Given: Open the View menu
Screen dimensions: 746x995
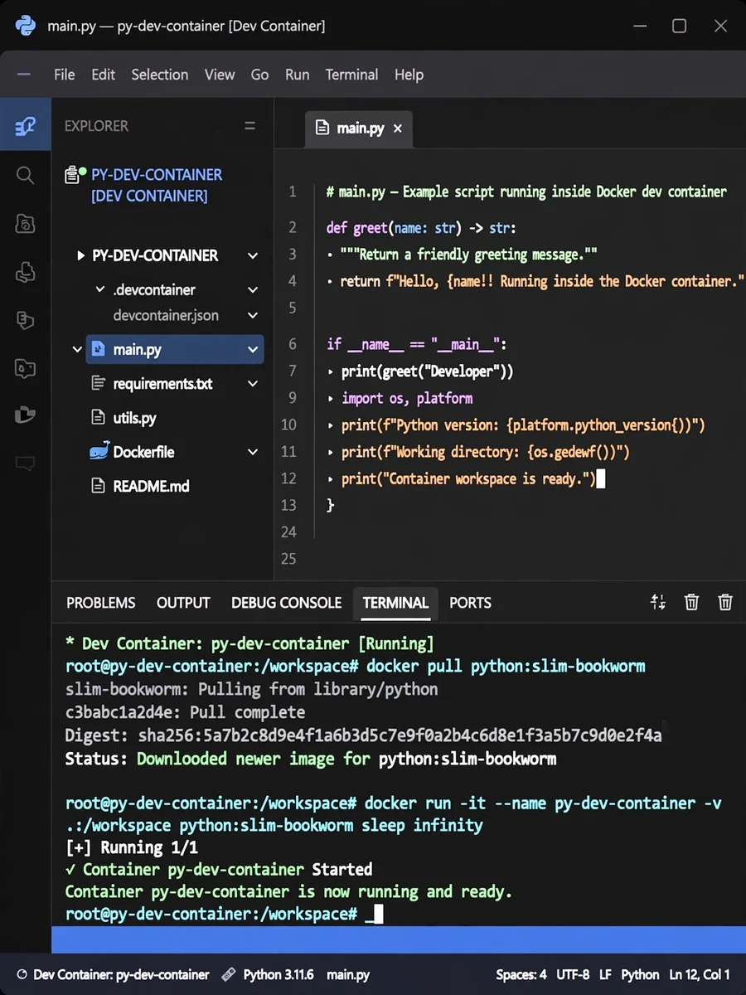Looking at the screenshot, I should [220, 74].
